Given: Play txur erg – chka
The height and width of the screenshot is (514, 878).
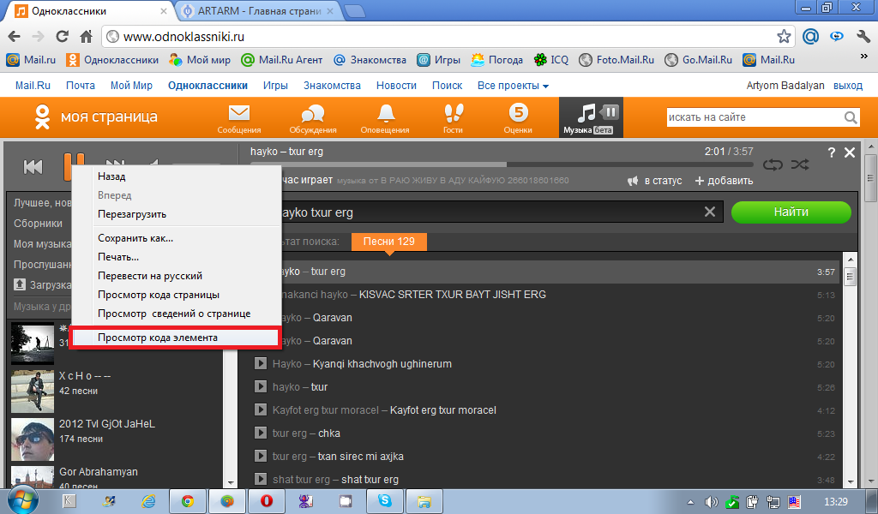Looking at the screenshot, I should 260,433.
